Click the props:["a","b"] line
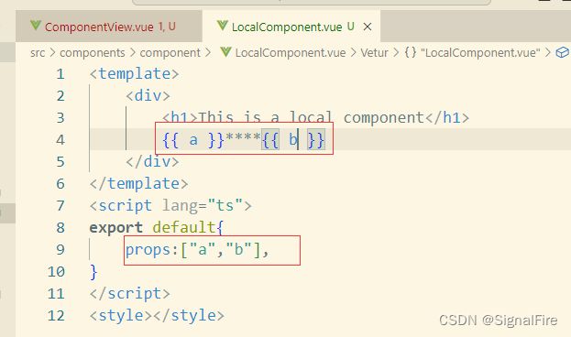 coord(197,250)
